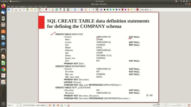Pick the orange color swatch
This screenshot has height=107, width=191.
[x=129, y=10]
